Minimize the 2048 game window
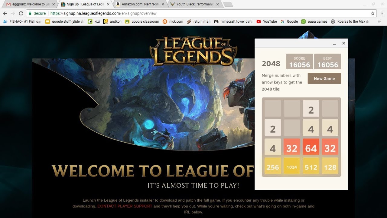The width and height of the screenshot is (387, 218). (x=335, y=43)
